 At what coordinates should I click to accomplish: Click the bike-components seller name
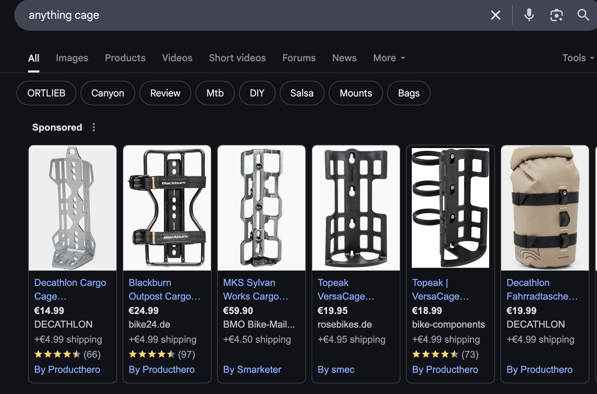[448, 324]
